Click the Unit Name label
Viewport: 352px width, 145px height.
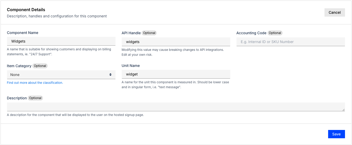[131, 66]
